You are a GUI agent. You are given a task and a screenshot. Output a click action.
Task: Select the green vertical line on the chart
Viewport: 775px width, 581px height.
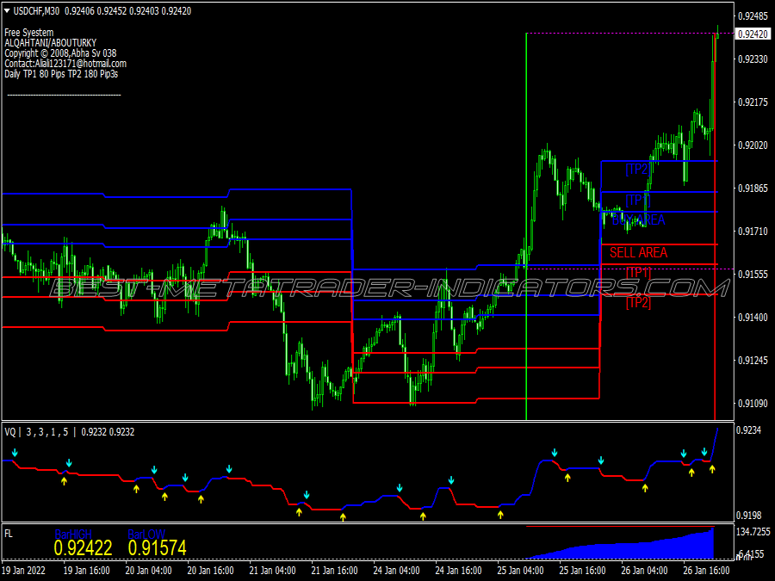point(526,226)
